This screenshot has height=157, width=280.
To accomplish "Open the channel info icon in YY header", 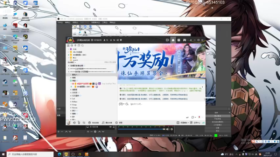I will pos(121,40).
